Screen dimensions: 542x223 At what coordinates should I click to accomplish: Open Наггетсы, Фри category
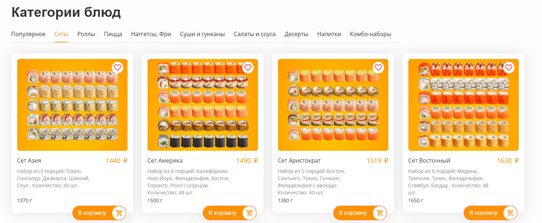point(151,34)
